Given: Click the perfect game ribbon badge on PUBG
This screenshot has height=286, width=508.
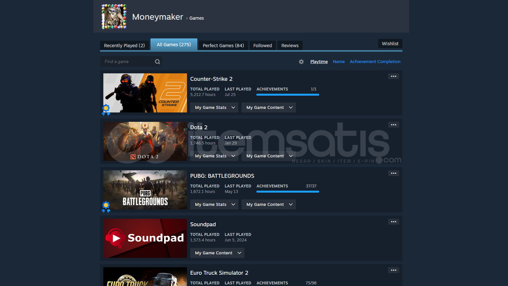Looking at the screenshot, I should click(106, 207).
